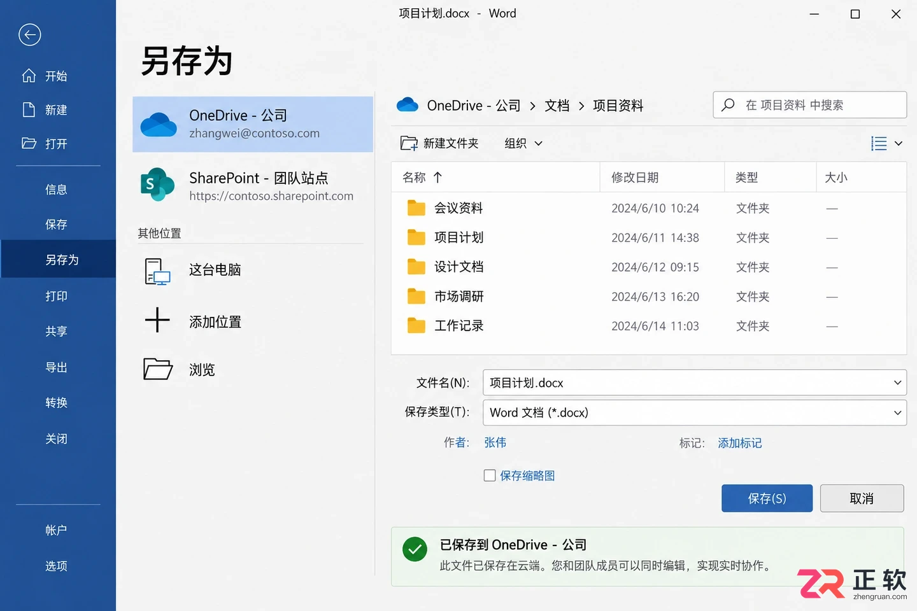Sort by 名称 column header
Image resolution: width=917 pixels, height=611 pixels.
click(x=495, y=177)
